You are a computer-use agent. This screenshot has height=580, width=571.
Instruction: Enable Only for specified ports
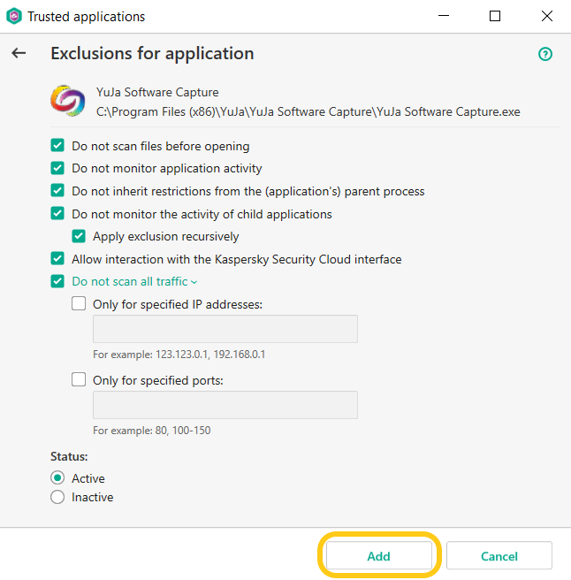pyautogui.click(x=79, y=379)
